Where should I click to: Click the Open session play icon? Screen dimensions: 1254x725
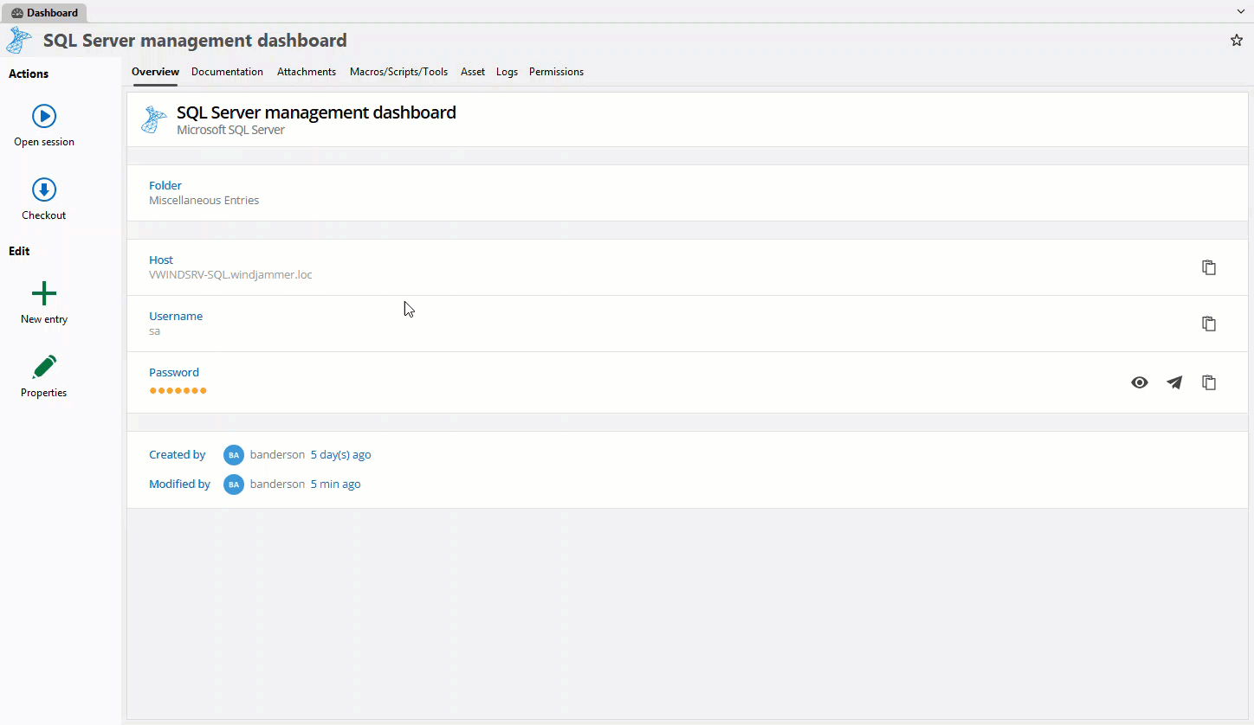[x=44, y=116]
